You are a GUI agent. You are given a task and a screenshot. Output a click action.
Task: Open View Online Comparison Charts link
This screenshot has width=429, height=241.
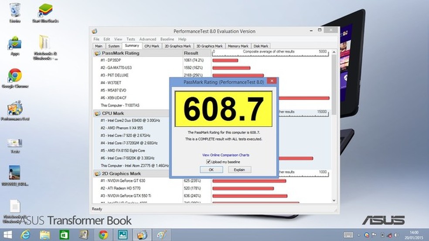click(x=226, y=155)
